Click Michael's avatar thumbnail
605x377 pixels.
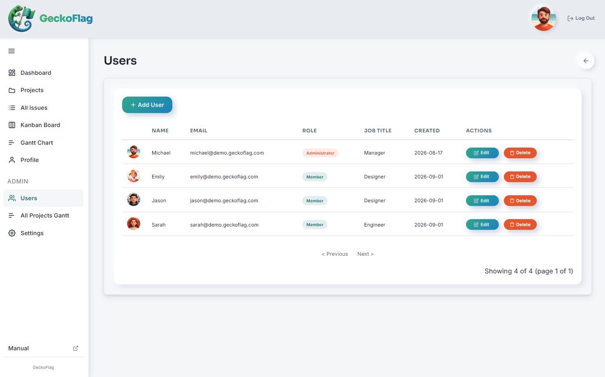[134, 152]
